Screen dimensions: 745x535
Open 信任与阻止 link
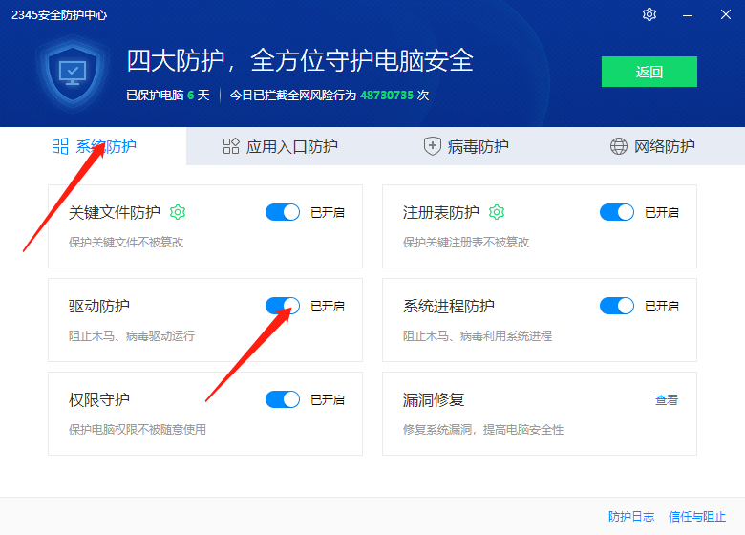[x=697, y=517]
